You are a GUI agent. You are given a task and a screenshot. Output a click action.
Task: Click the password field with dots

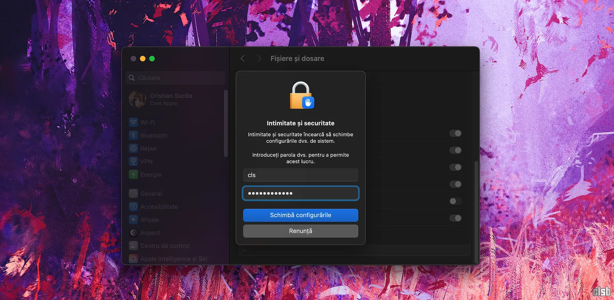pos(301,193)
